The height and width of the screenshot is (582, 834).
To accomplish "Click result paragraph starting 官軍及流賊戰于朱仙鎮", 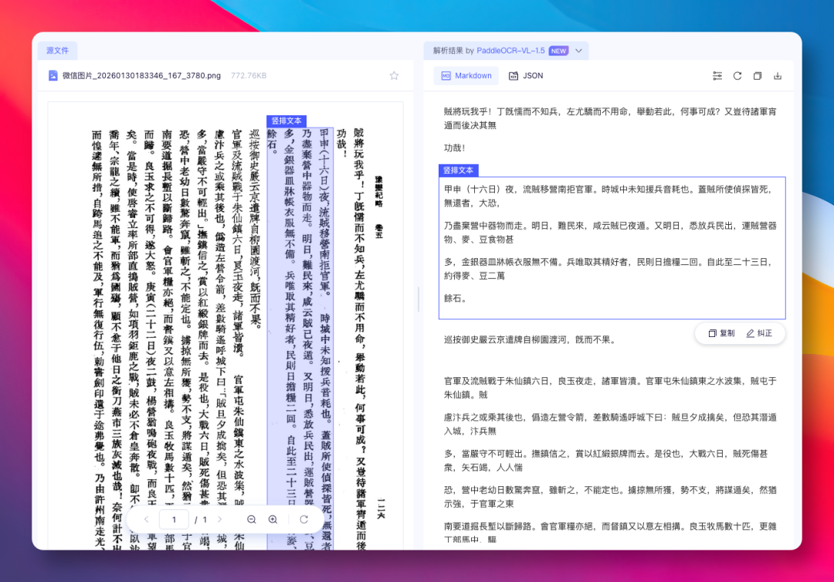I will pyautogui.click(x=610, y=388).
